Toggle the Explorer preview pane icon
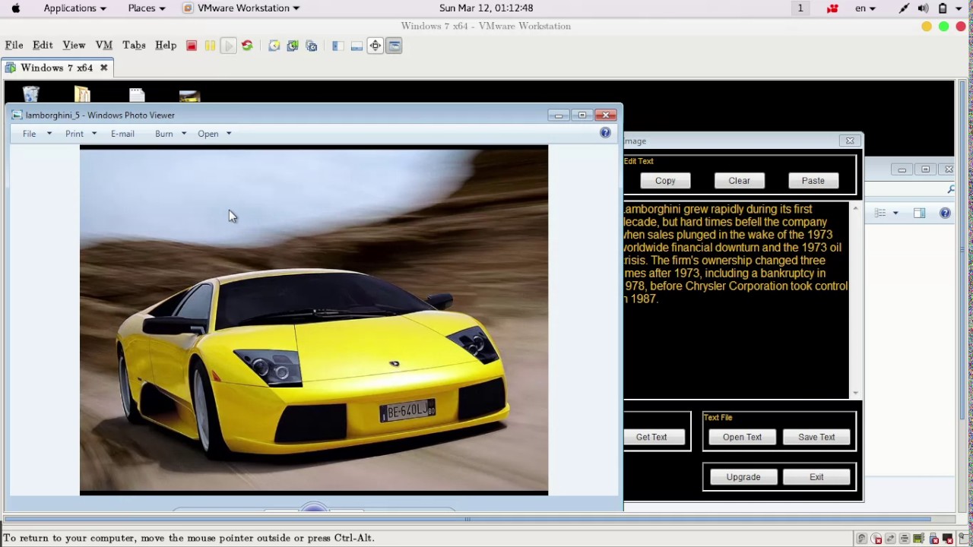 point(920,213)
